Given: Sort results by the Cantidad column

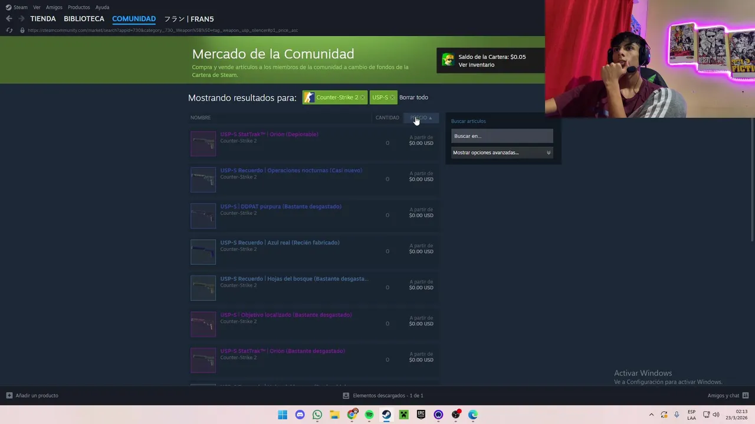Looking at the screenshot, I should [x=388, y=118].
